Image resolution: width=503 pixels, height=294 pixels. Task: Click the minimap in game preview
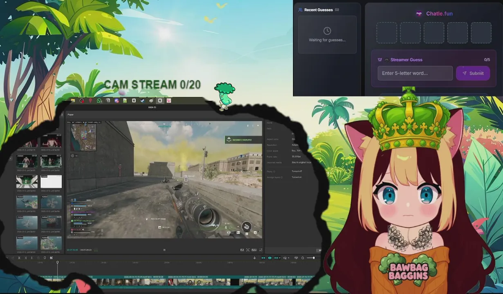pos(83,138)
